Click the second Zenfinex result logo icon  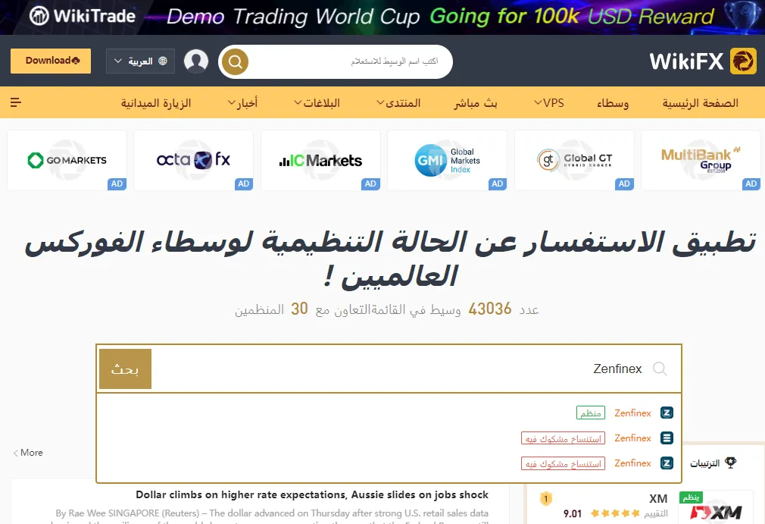coord(667,438)
